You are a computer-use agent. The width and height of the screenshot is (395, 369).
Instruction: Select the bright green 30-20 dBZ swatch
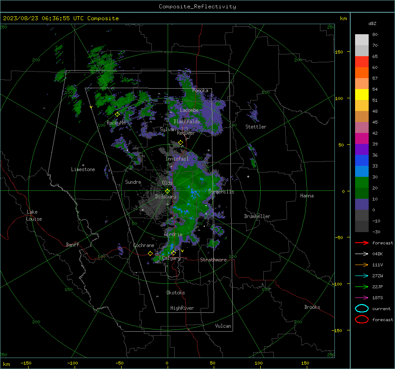click(x=362, y=183)
